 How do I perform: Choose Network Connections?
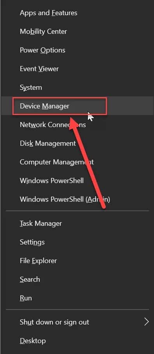coord(77,125)
